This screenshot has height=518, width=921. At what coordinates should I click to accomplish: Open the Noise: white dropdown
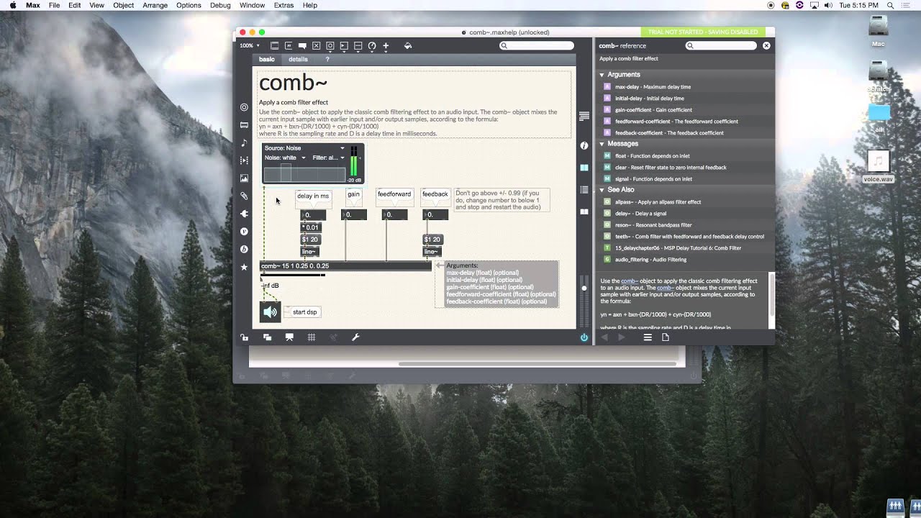(x=285, y=158)
